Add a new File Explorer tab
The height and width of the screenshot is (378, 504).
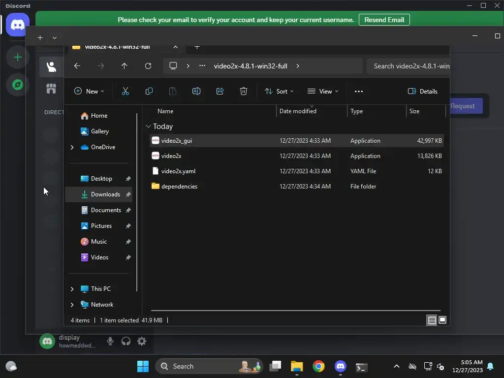197,47
